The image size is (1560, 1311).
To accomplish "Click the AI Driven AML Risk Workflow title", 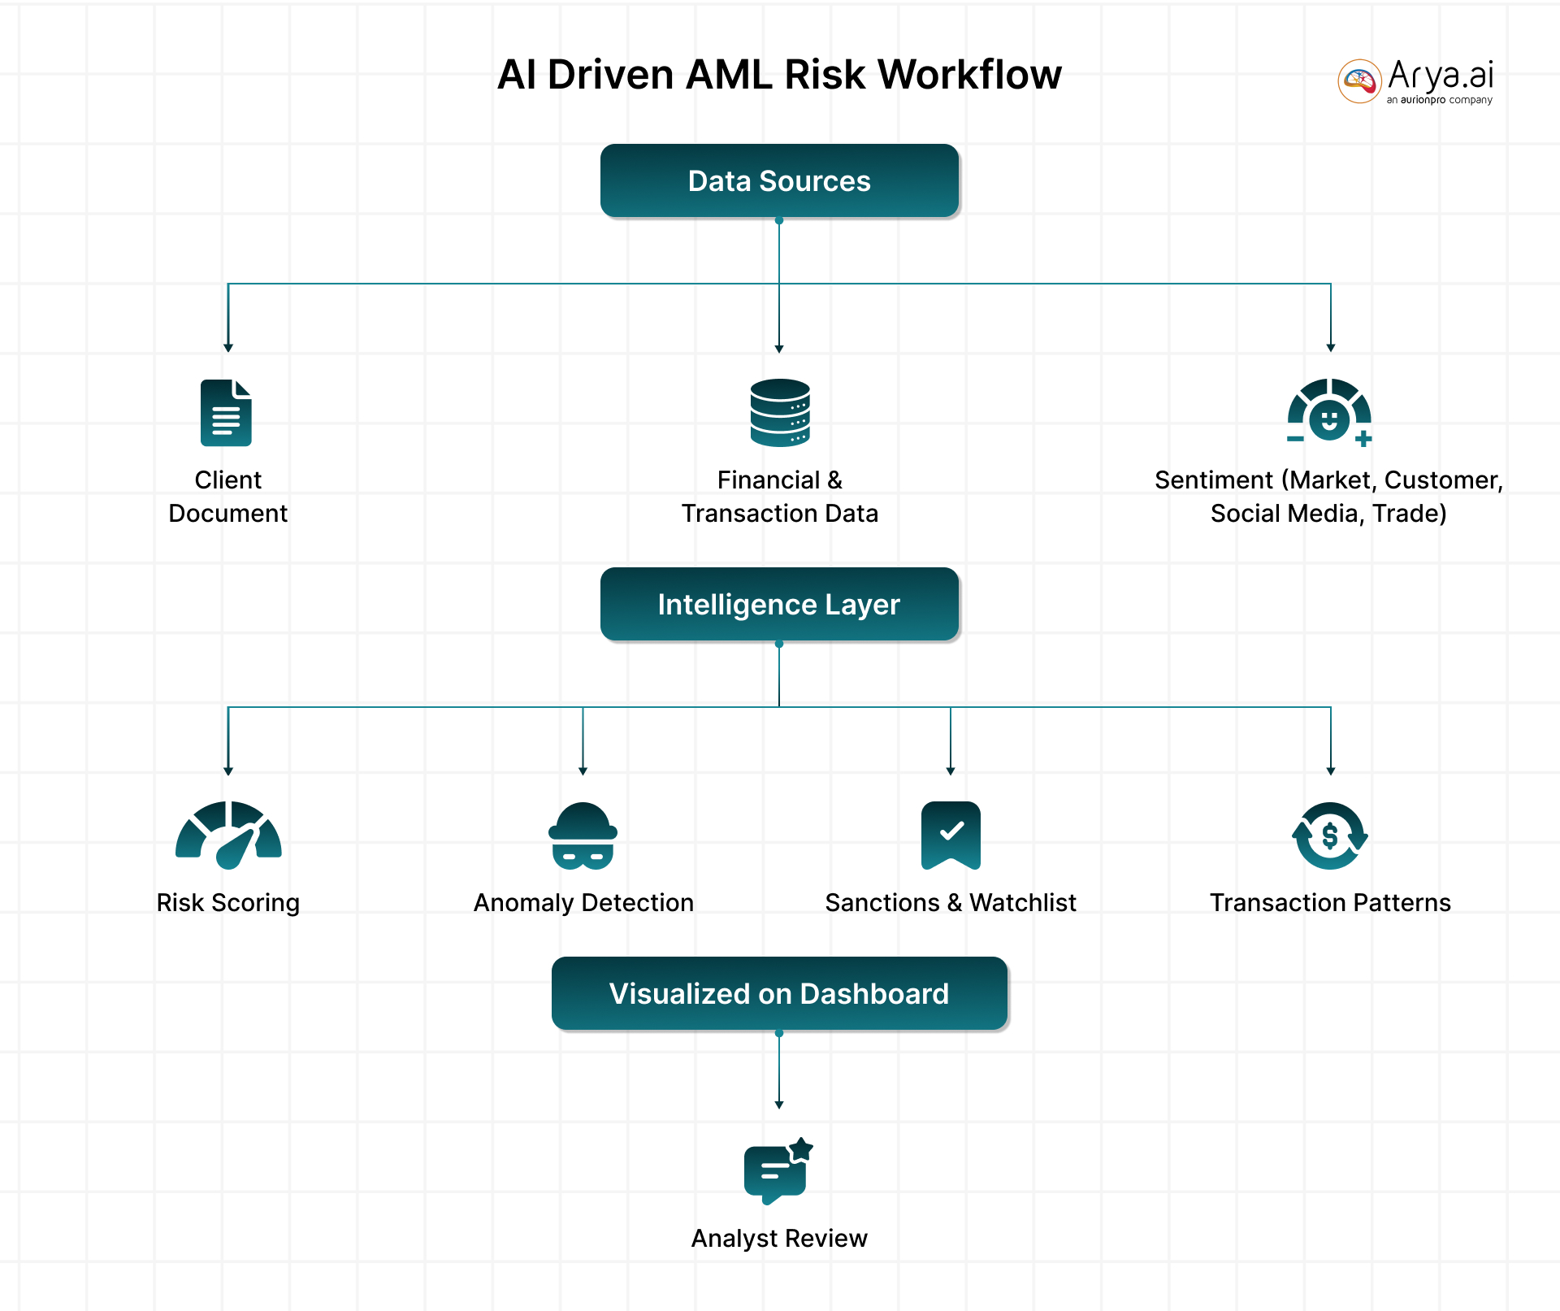I will coord(779,75).
